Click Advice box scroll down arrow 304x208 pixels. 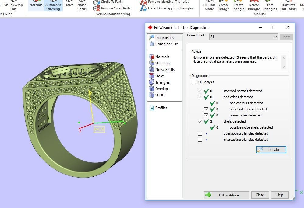pyautogui.click(x=284, y=67)
